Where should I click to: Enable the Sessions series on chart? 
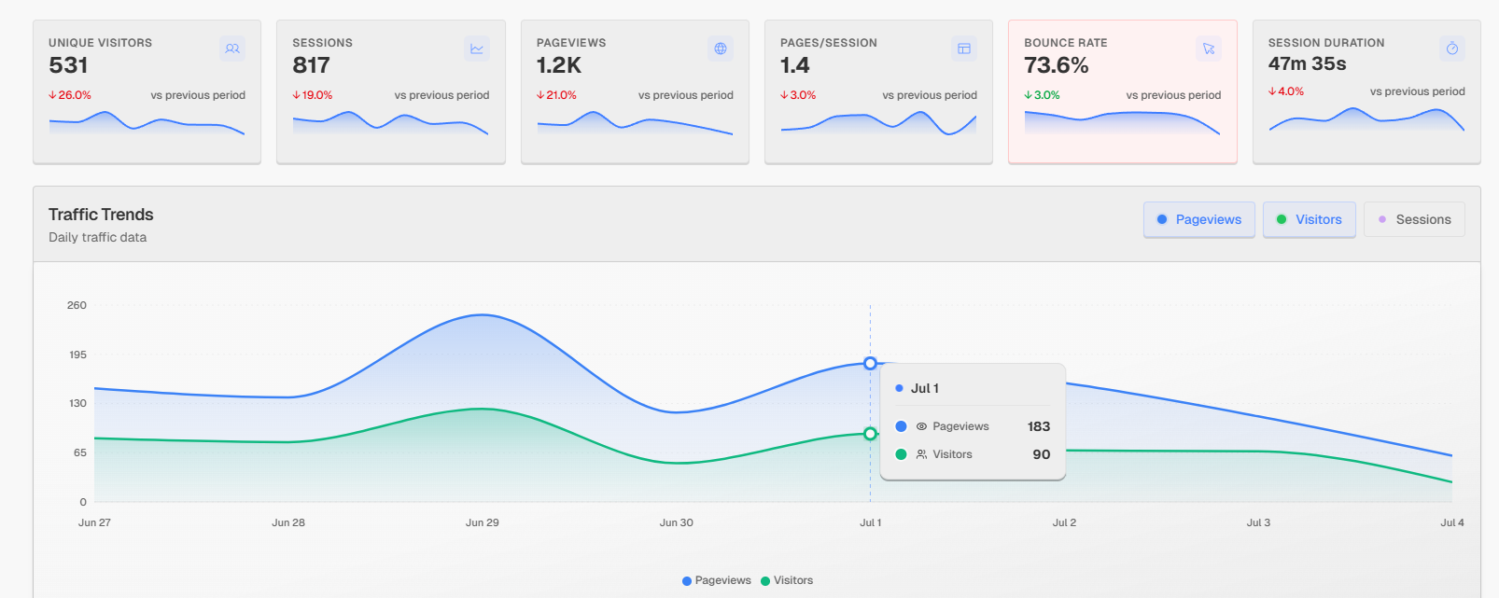point(1413,220)
